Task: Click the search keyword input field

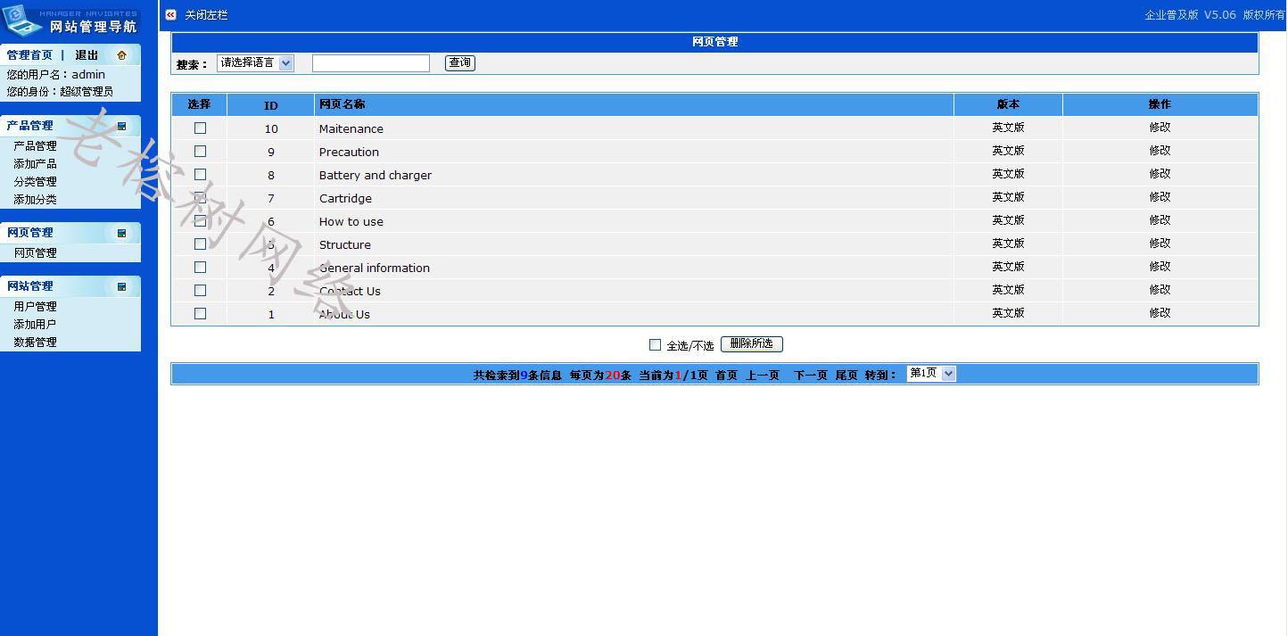Action: [x=371, y=63]
